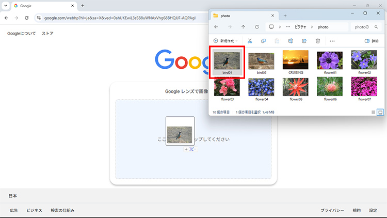Screen dimensions: 387x218
Task: Select the CRUISING sunset photo thumbnail
Action: 296,60
